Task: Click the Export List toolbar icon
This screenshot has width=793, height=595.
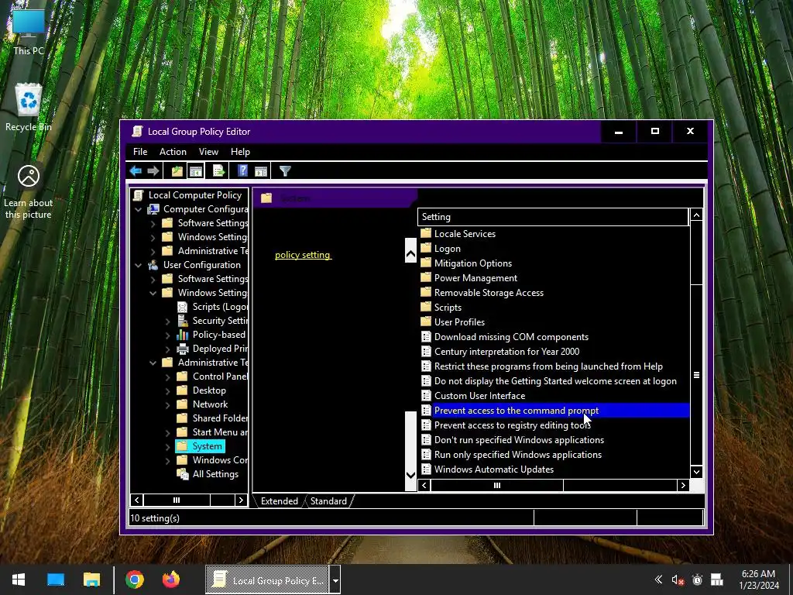Action: tap(219, 171)
